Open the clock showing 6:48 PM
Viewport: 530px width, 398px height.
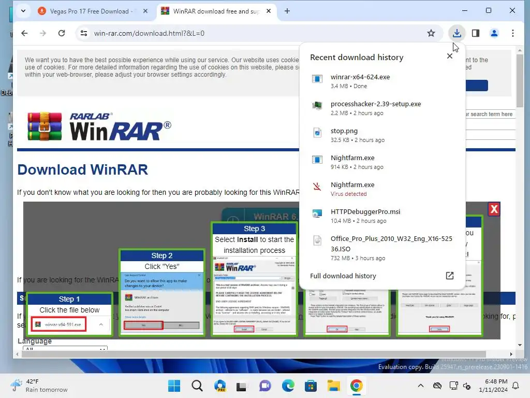493,386
